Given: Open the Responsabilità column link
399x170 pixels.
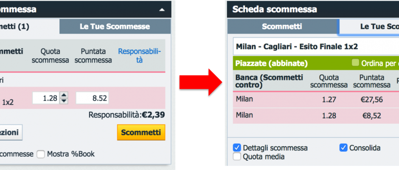Looking at the screenshot, I should 140,56.
